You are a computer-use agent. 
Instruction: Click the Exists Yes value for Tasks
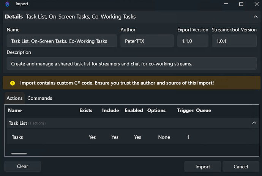(x=92, y=137)
